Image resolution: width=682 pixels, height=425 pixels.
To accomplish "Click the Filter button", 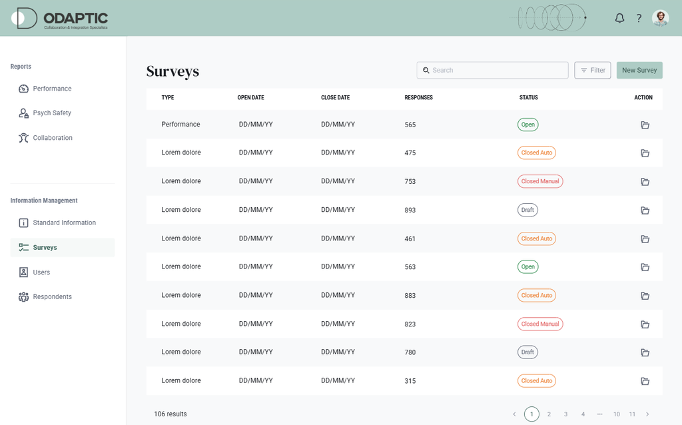I will point(592,70).
